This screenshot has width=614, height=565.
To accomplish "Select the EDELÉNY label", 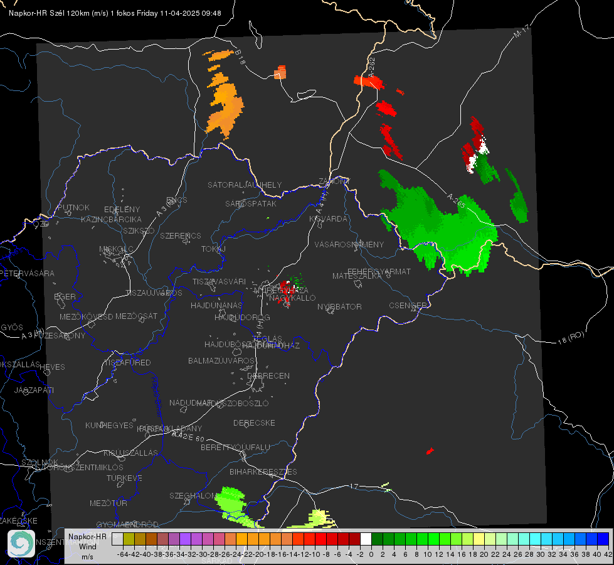I will coord(122,210).
